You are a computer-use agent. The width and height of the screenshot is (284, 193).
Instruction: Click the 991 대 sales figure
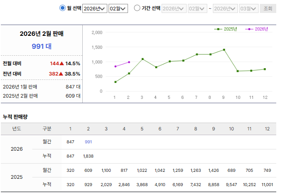(42, 46)
